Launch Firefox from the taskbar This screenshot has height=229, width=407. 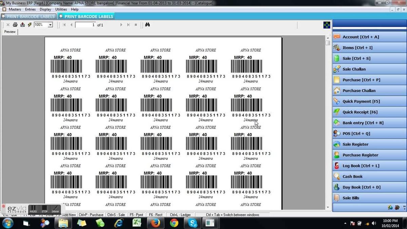(x=156, y=223)
